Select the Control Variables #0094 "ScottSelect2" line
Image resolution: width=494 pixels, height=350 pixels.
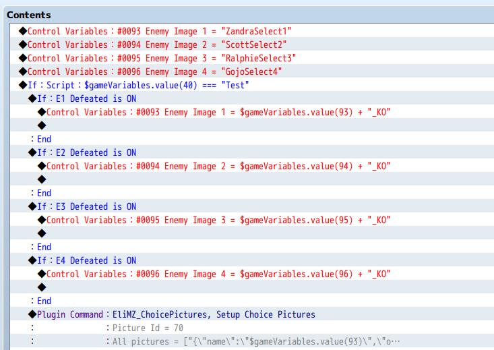click(x=252, y=45)
